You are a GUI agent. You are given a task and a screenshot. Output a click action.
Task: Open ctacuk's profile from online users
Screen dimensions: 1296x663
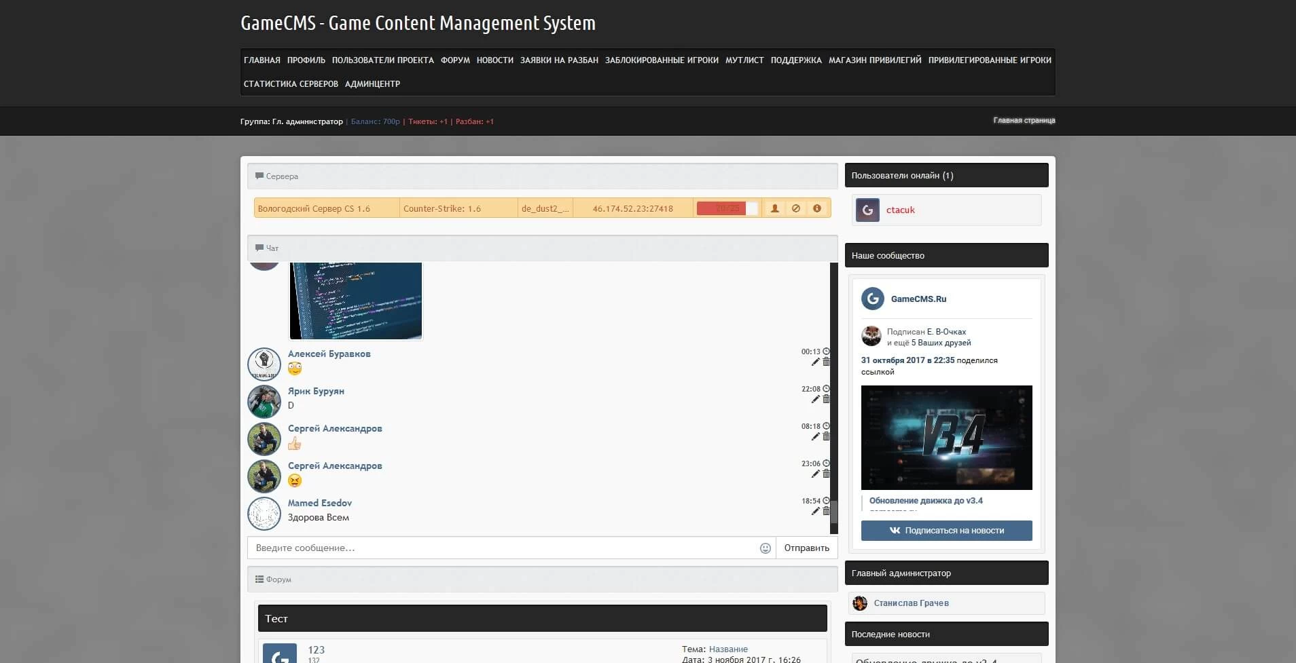(x=900, y=210)
